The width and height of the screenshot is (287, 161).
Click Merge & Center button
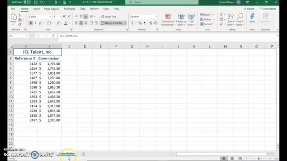click(112, 23)
